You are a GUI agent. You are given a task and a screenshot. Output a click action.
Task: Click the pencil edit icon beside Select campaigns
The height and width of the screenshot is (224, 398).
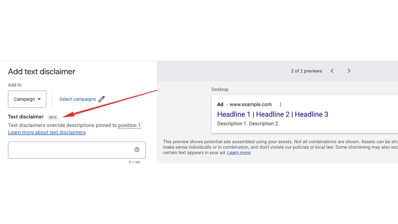tap(102, 99)
